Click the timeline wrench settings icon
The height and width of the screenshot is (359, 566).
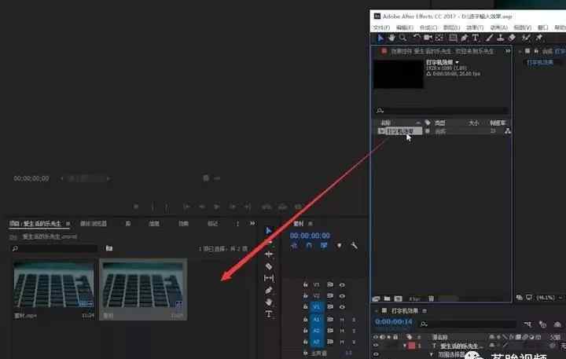(354, 245)
